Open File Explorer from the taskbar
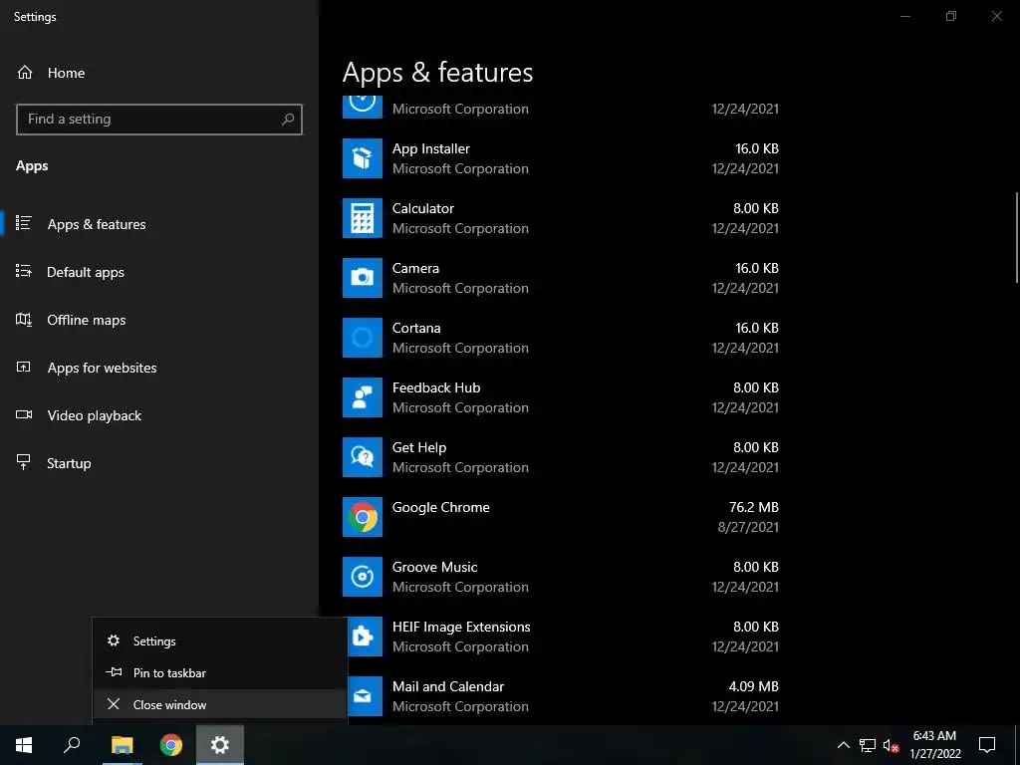Image resolution: width=1020 pixels, height=765 pixels. click(x=122, y=745)
